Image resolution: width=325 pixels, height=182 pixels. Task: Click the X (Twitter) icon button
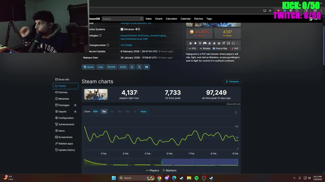click(x=139, y=67)
